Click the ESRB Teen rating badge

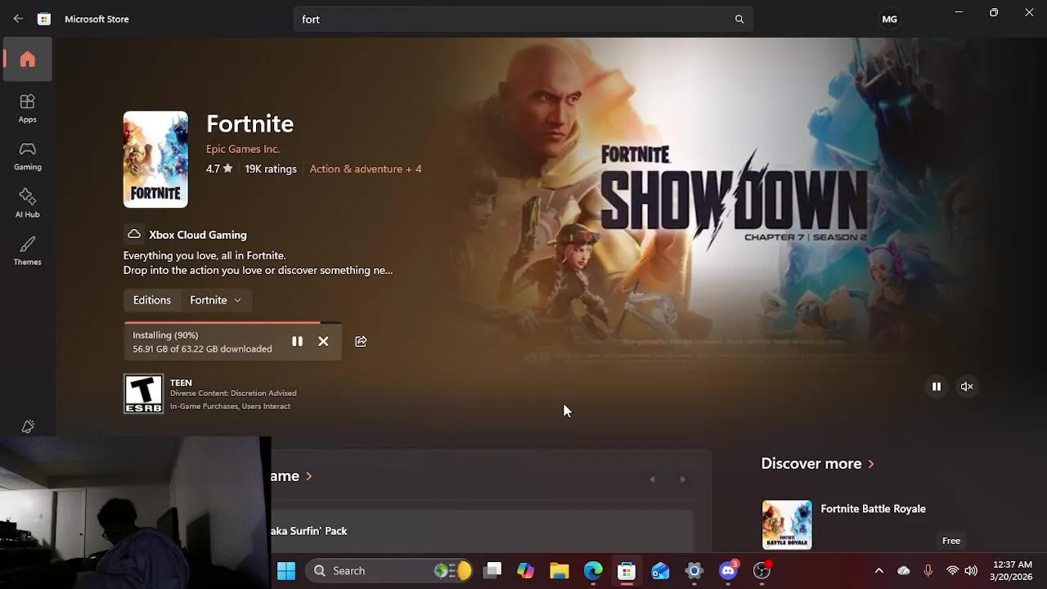coord(143,393)
